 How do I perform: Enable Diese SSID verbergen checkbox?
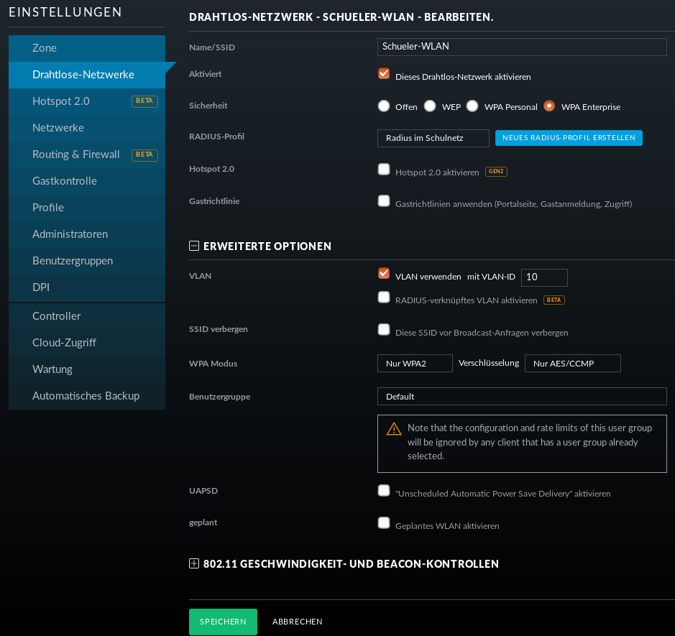pos(384,330)
